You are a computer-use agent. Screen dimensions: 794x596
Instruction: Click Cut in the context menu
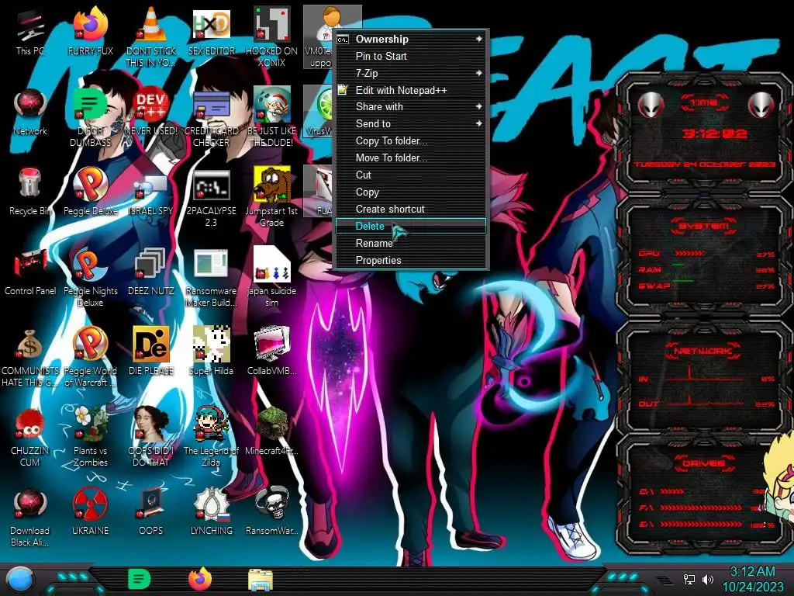[411, 175]
